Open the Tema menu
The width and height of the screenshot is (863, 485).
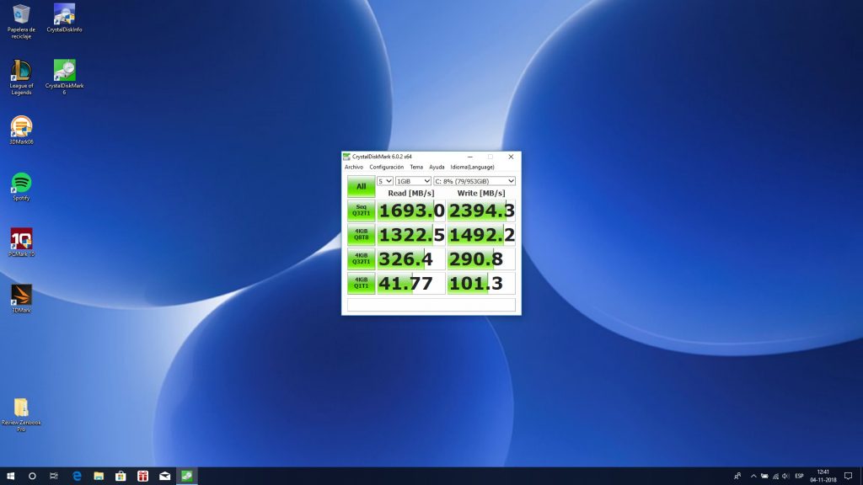(416, 168)
